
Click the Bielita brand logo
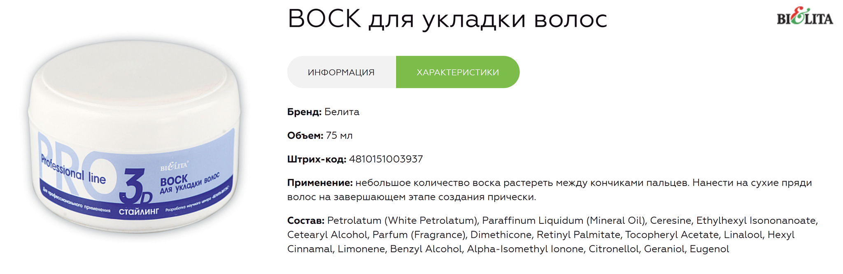coord(805,17)
